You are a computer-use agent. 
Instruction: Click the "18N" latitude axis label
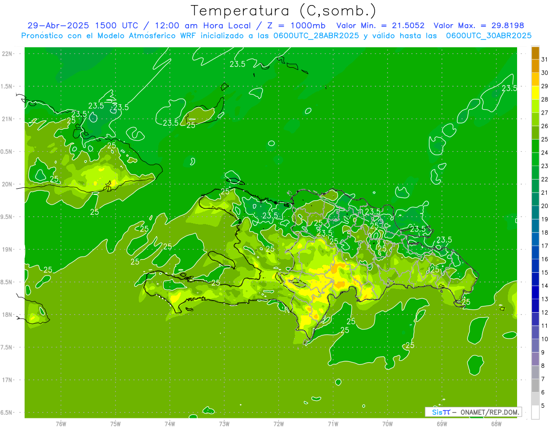pos(7,314)
